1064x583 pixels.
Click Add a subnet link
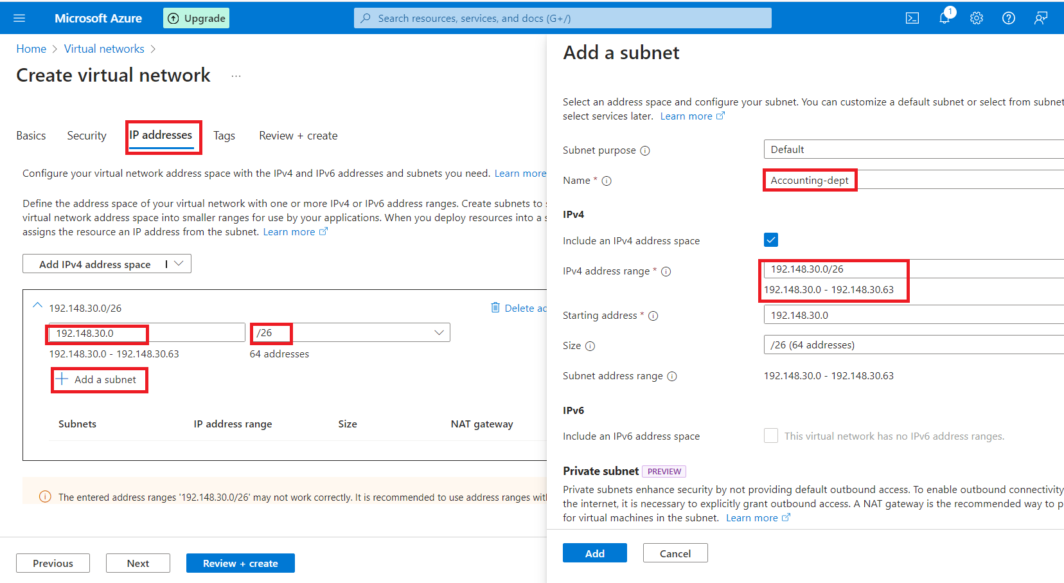(99, 379)
